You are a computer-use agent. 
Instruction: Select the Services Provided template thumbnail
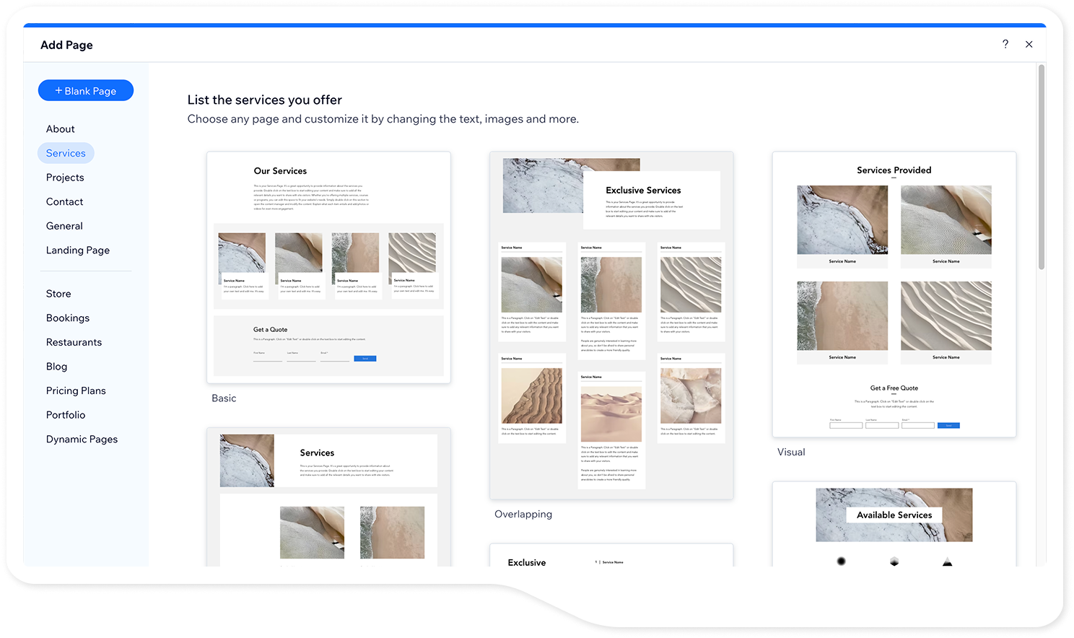click(x=894, y=294)
